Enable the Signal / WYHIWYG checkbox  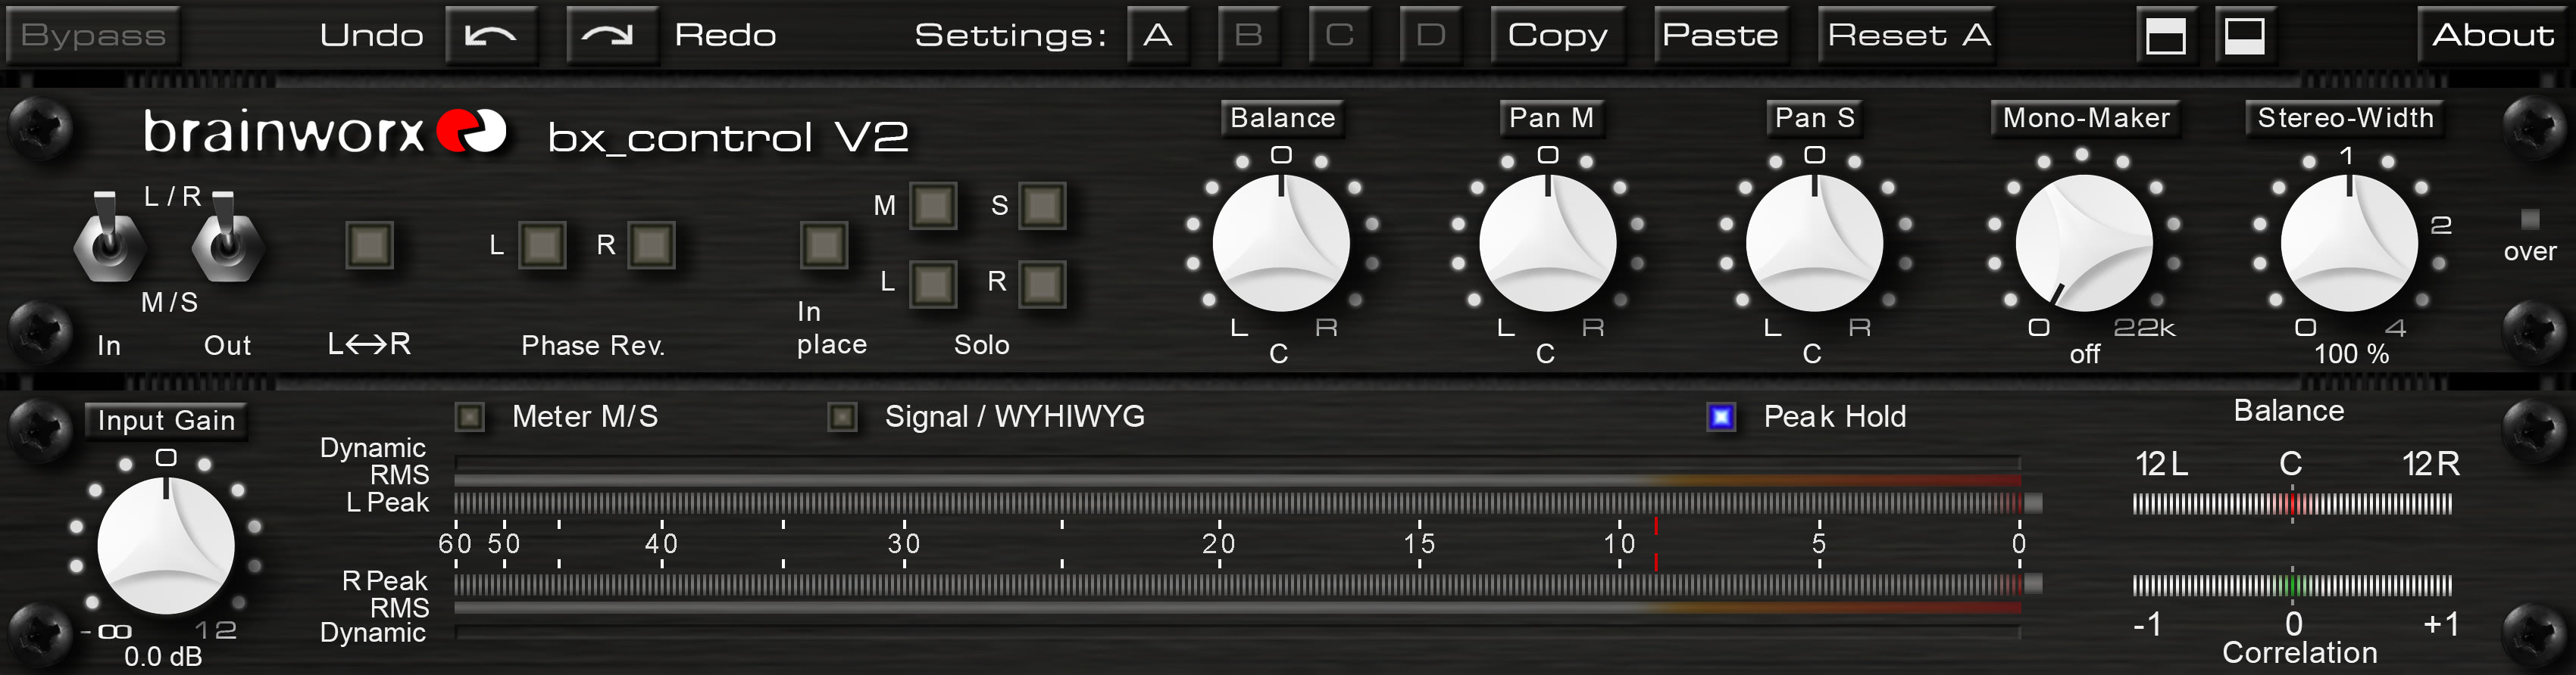tap(843, 416)
